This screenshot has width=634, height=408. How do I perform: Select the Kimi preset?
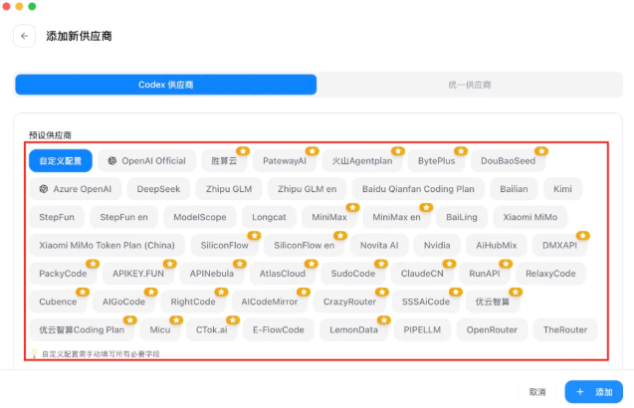click(563, 189)
